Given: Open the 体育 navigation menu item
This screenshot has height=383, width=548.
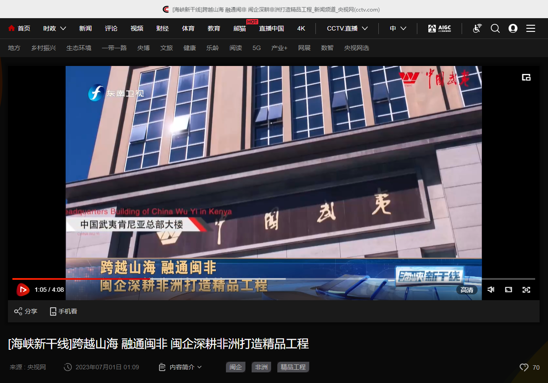Looking at the screenshot, I should (188, 28).
